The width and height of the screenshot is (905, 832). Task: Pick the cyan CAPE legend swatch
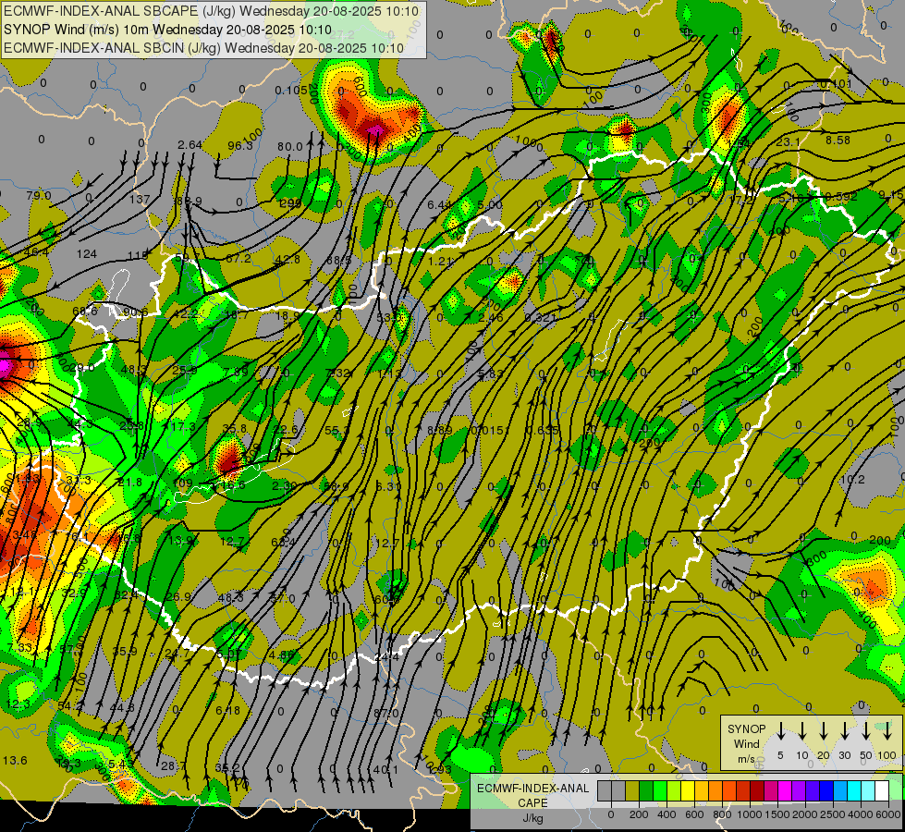pyautogui.click(x=853, y=791)
